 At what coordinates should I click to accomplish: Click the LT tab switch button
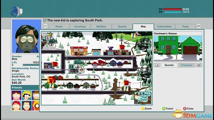pos(45,26)
